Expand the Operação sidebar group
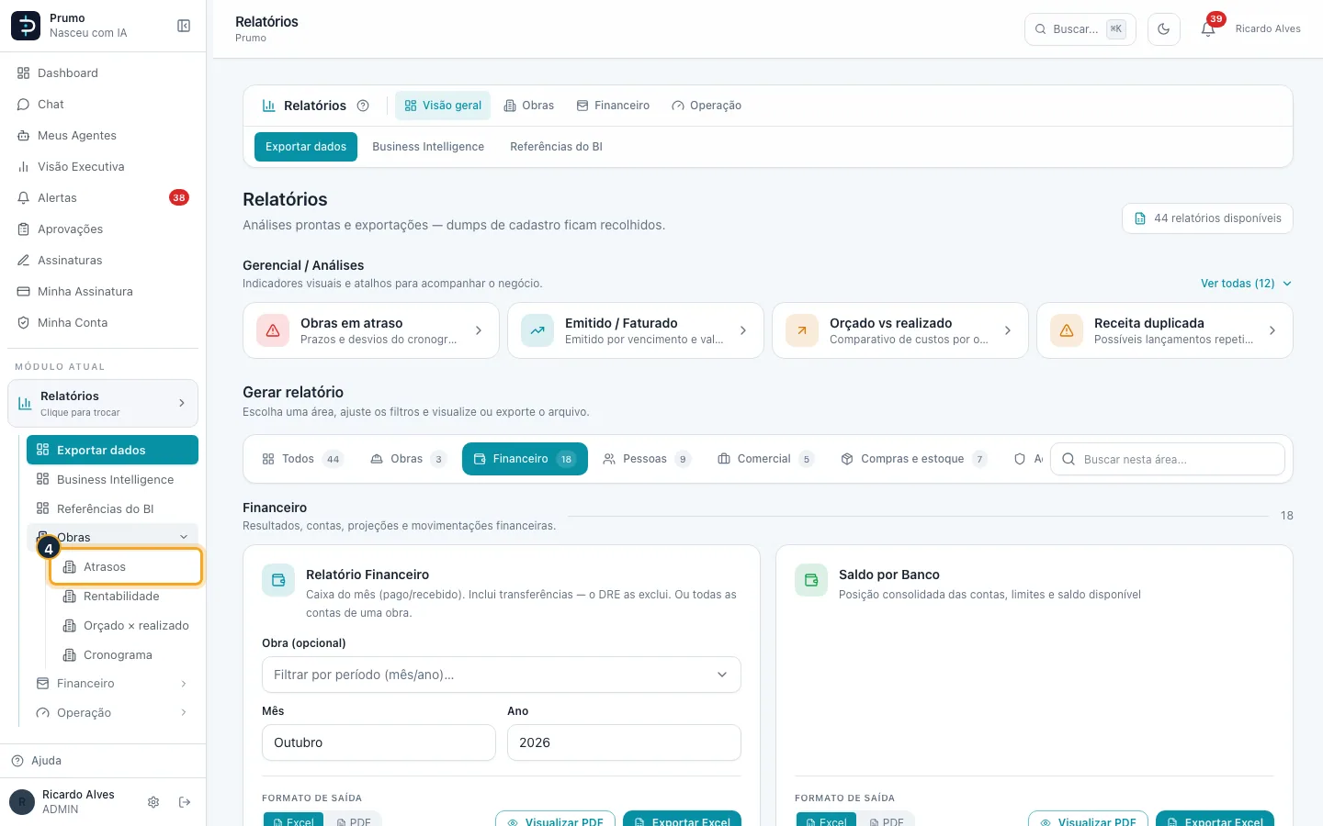Viewport: 1323px width, 826px height. coord(112,713)
